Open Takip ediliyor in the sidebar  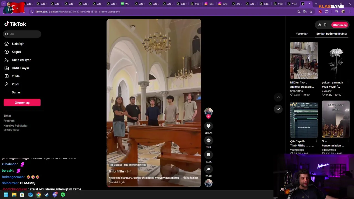tap(21, 60)
